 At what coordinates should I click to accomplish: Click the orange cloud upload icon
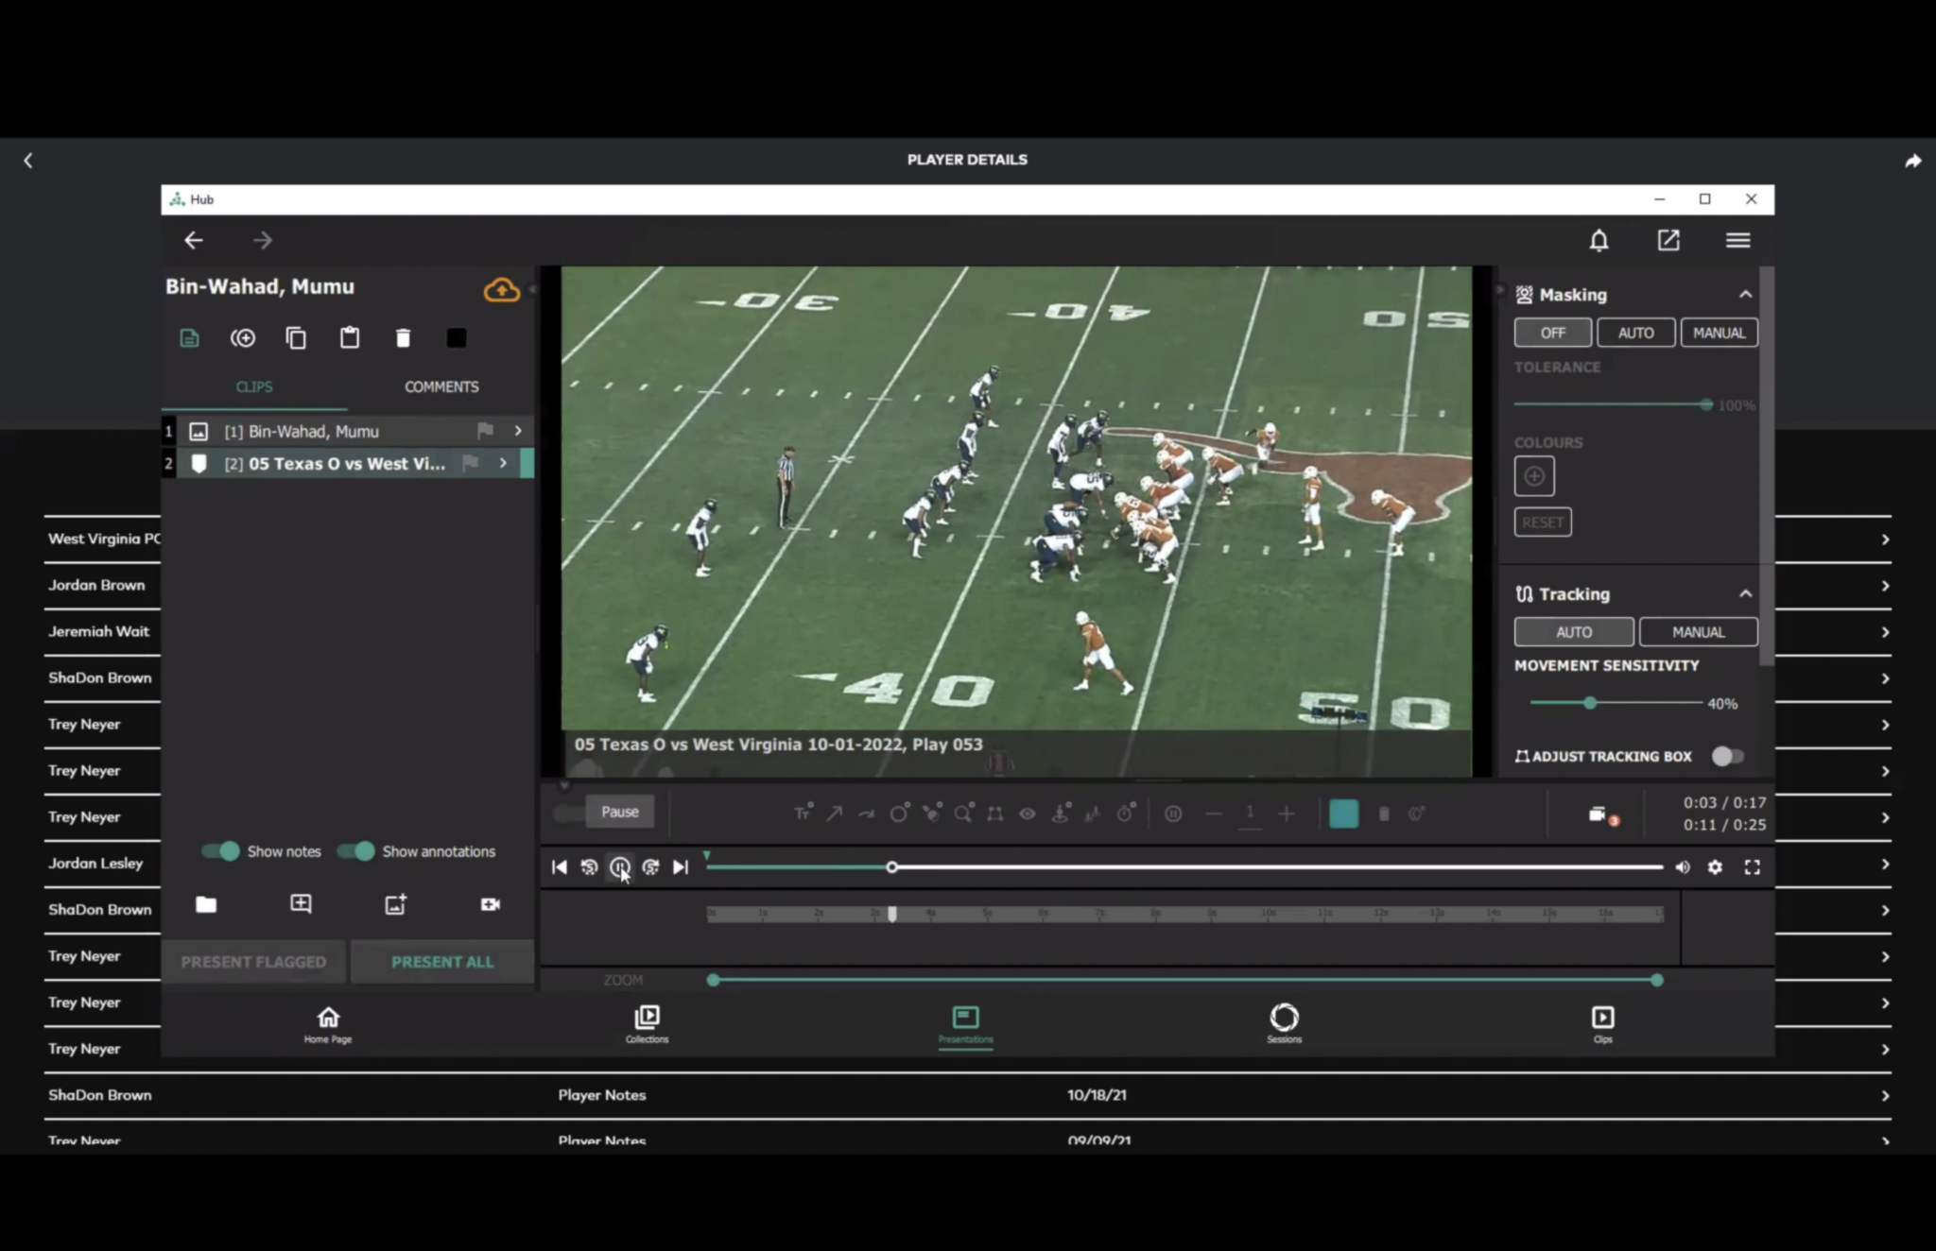(x=502, y=289)
